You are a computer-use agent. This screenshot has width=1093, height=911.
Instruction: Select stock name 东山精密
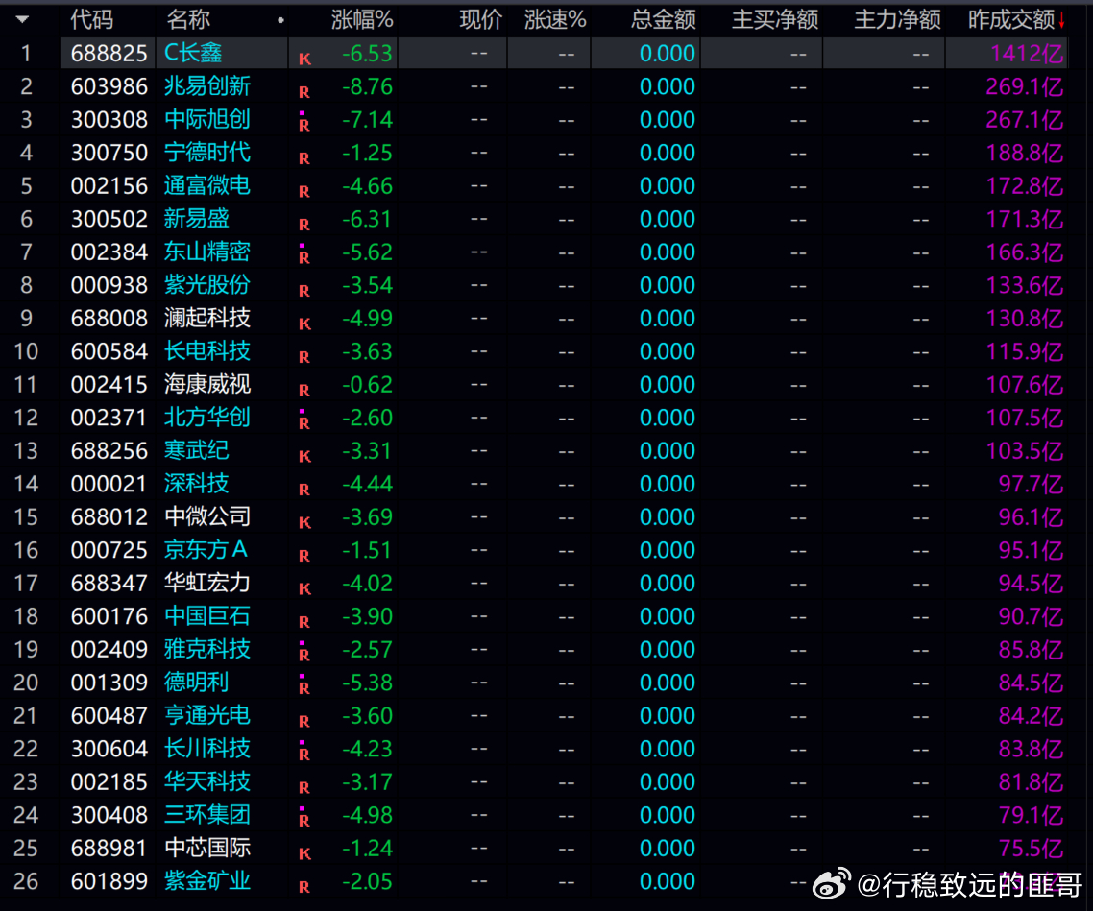(x=207, y=252)
